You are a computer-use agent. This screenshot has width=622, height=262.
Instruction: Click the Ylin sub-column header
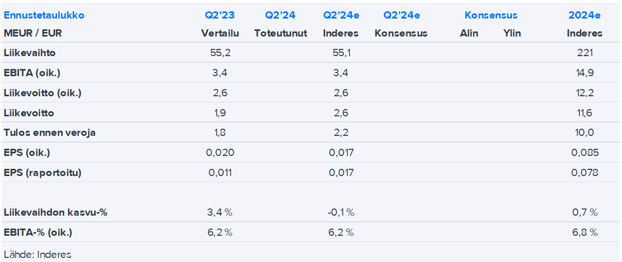pyautogui.click(x=512, y=33)
